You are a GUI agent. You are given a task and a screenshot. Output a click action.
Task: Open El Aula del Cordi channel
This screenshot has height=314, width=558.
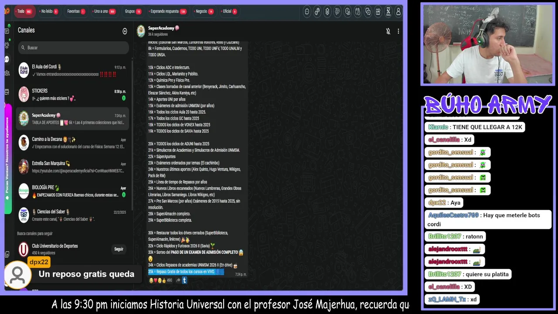point(73,70)
